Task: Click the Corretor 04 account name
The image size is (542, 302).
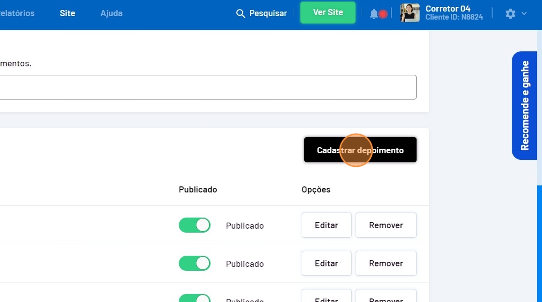Action: tap(448, 9)
